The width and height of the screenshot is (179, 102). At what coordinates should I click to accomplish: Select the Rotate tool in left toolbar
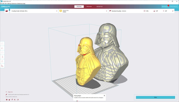2,53
